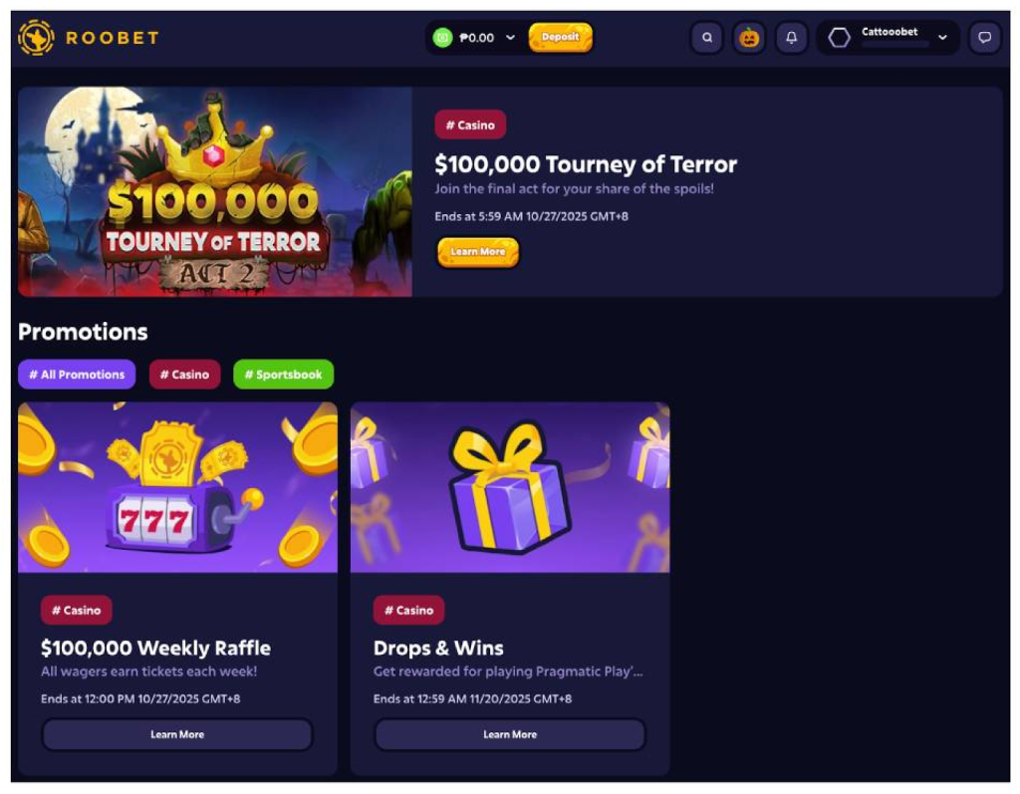Open the Drops & Wins gift box image
The image size is (1020, 794).
click(510, 487)
